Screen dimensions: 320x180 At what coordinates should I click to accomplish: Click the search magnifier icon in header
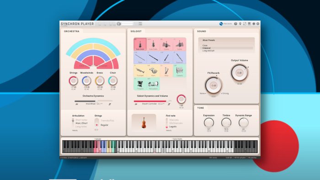point(119,24)
